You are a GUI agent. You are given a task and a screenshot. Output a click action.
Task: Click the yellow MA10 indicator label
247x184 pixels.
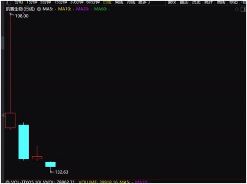(x=66, y=9)
